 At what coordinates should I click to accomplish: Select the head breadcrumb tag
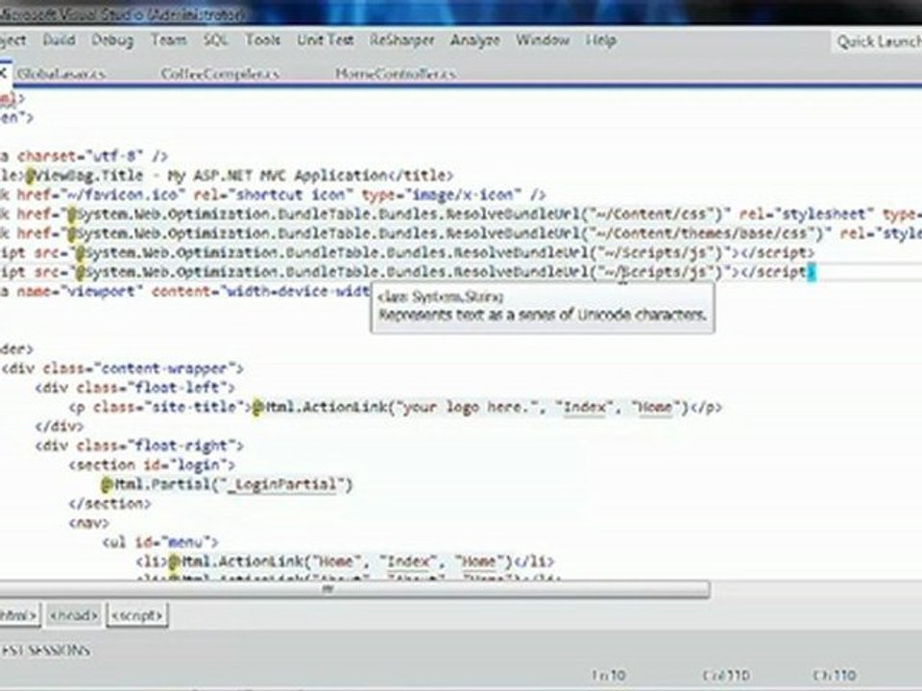point(74,615)
